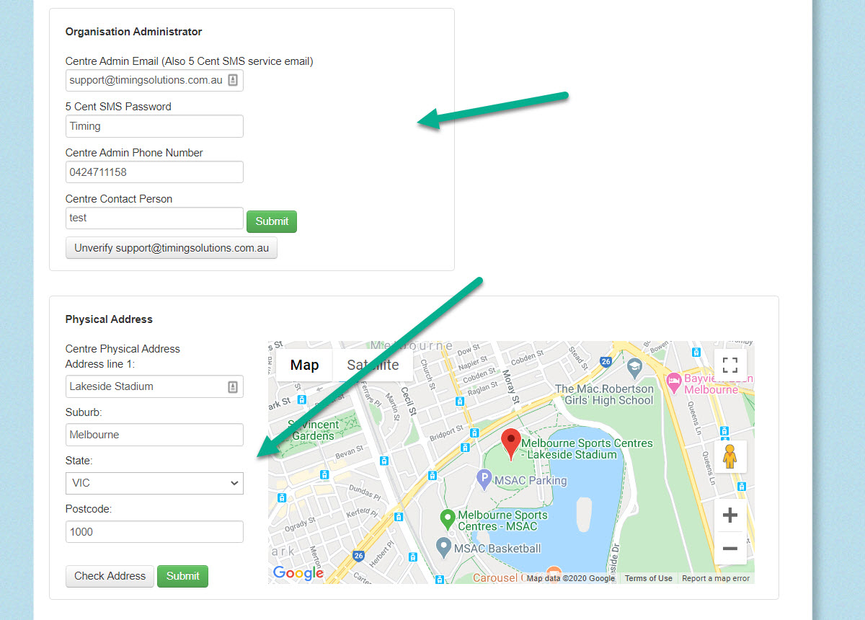
Task: Click the Bayview Eden Melbourne hotel marker
Action: [x=674, y=383]
